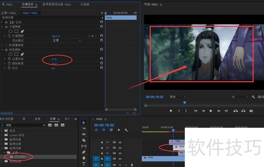Click the ellipse mask tool under 线性擦除

[x=11, y=54]
